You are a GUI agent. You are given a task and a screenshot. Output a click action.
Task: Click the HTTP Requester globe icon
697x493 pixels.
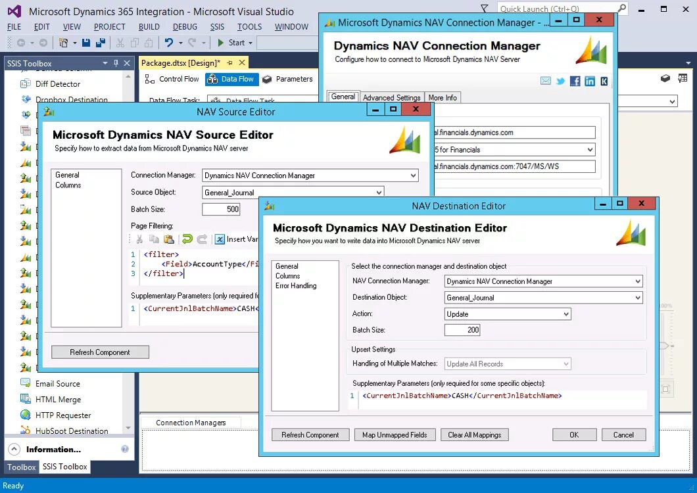point(26,415)
